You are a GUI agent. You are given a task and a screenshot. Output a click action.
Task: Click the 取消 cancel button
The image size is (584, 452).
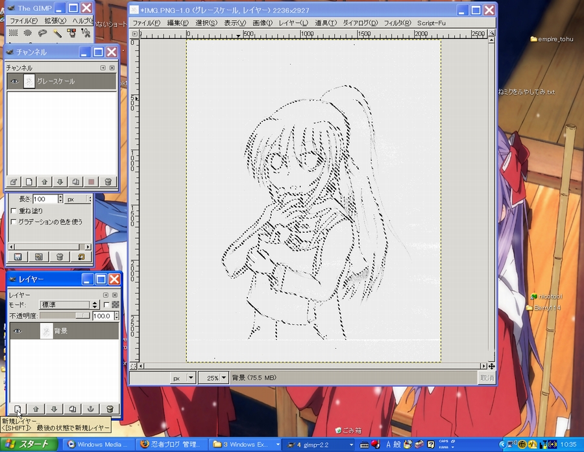pyautogui.click(x=487, y=378)
